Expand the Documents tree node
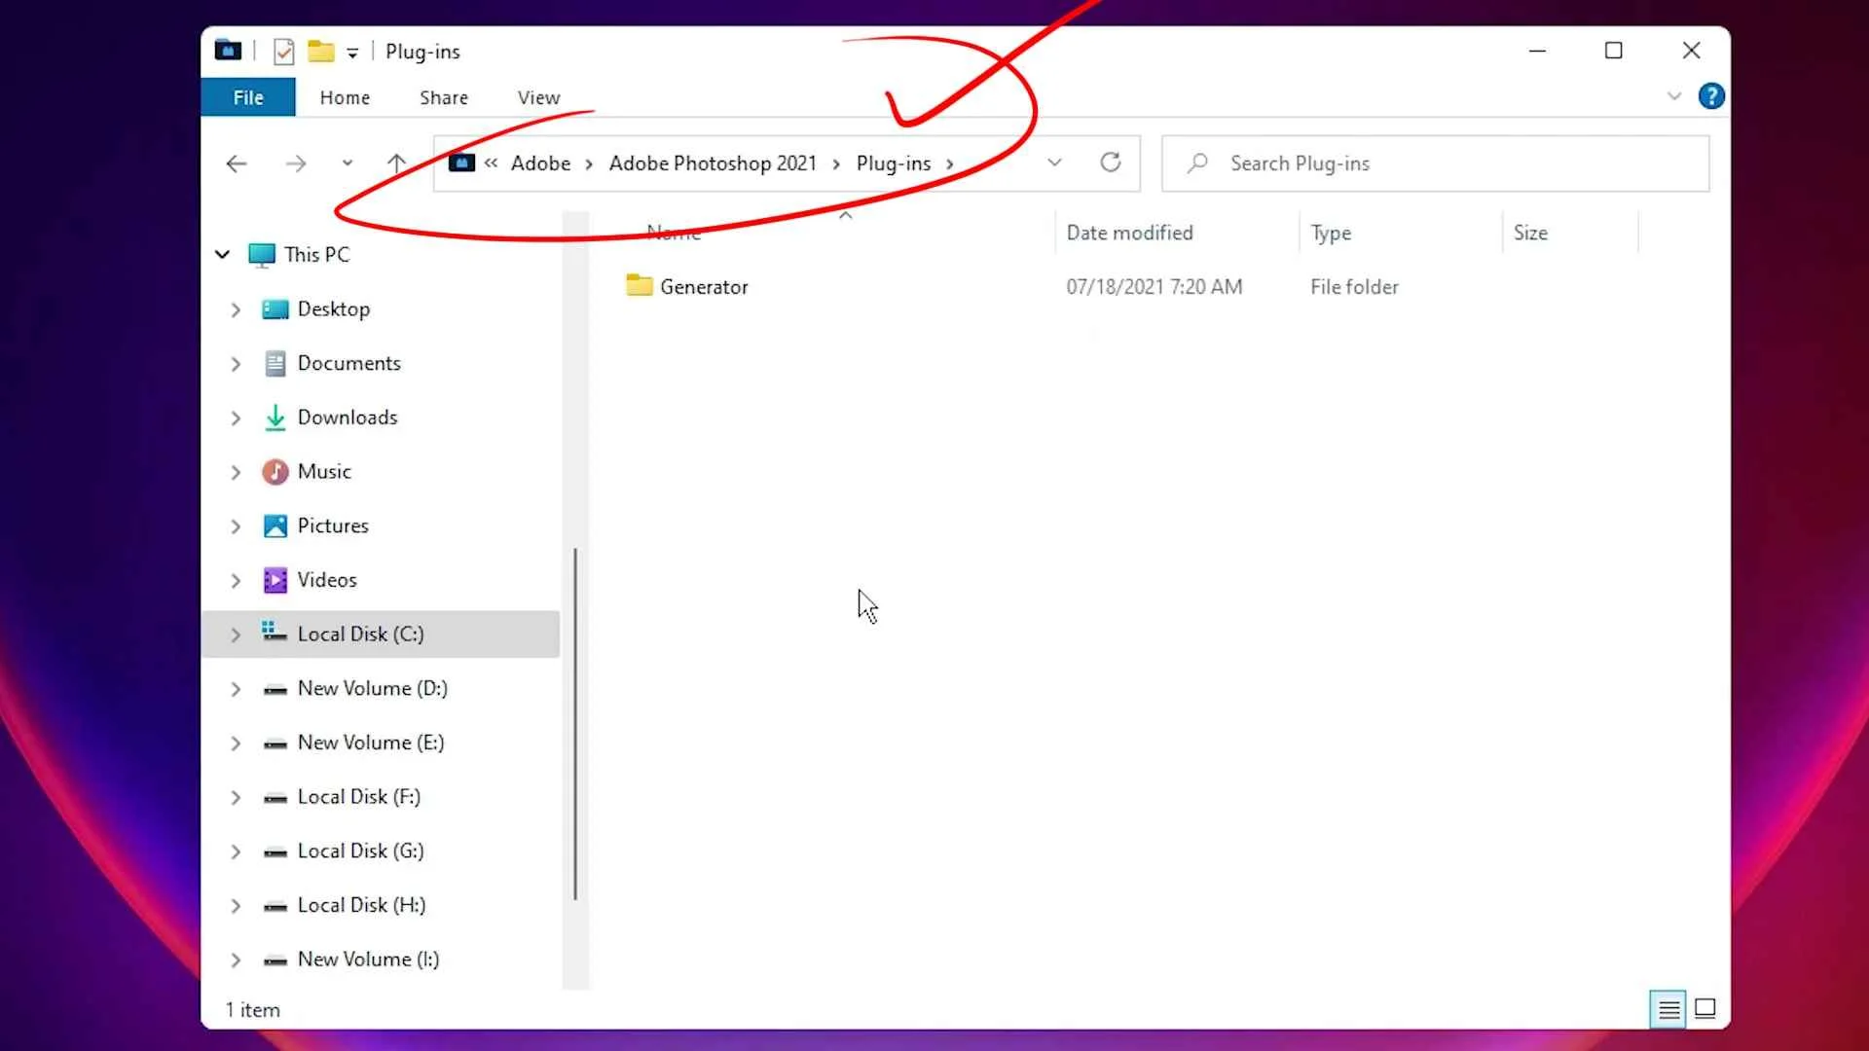 (x=236, y=364)
